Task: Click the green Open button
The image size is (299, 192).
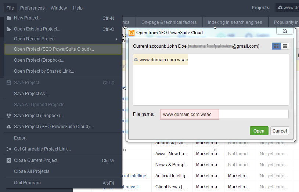Action: click(x=259, y=131)
